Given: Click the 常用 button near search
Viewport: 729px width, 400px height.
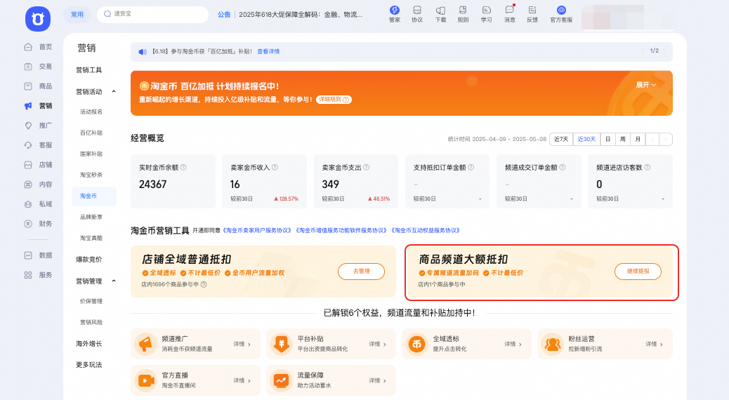Looking at the screenshot, I should point(77,15).
